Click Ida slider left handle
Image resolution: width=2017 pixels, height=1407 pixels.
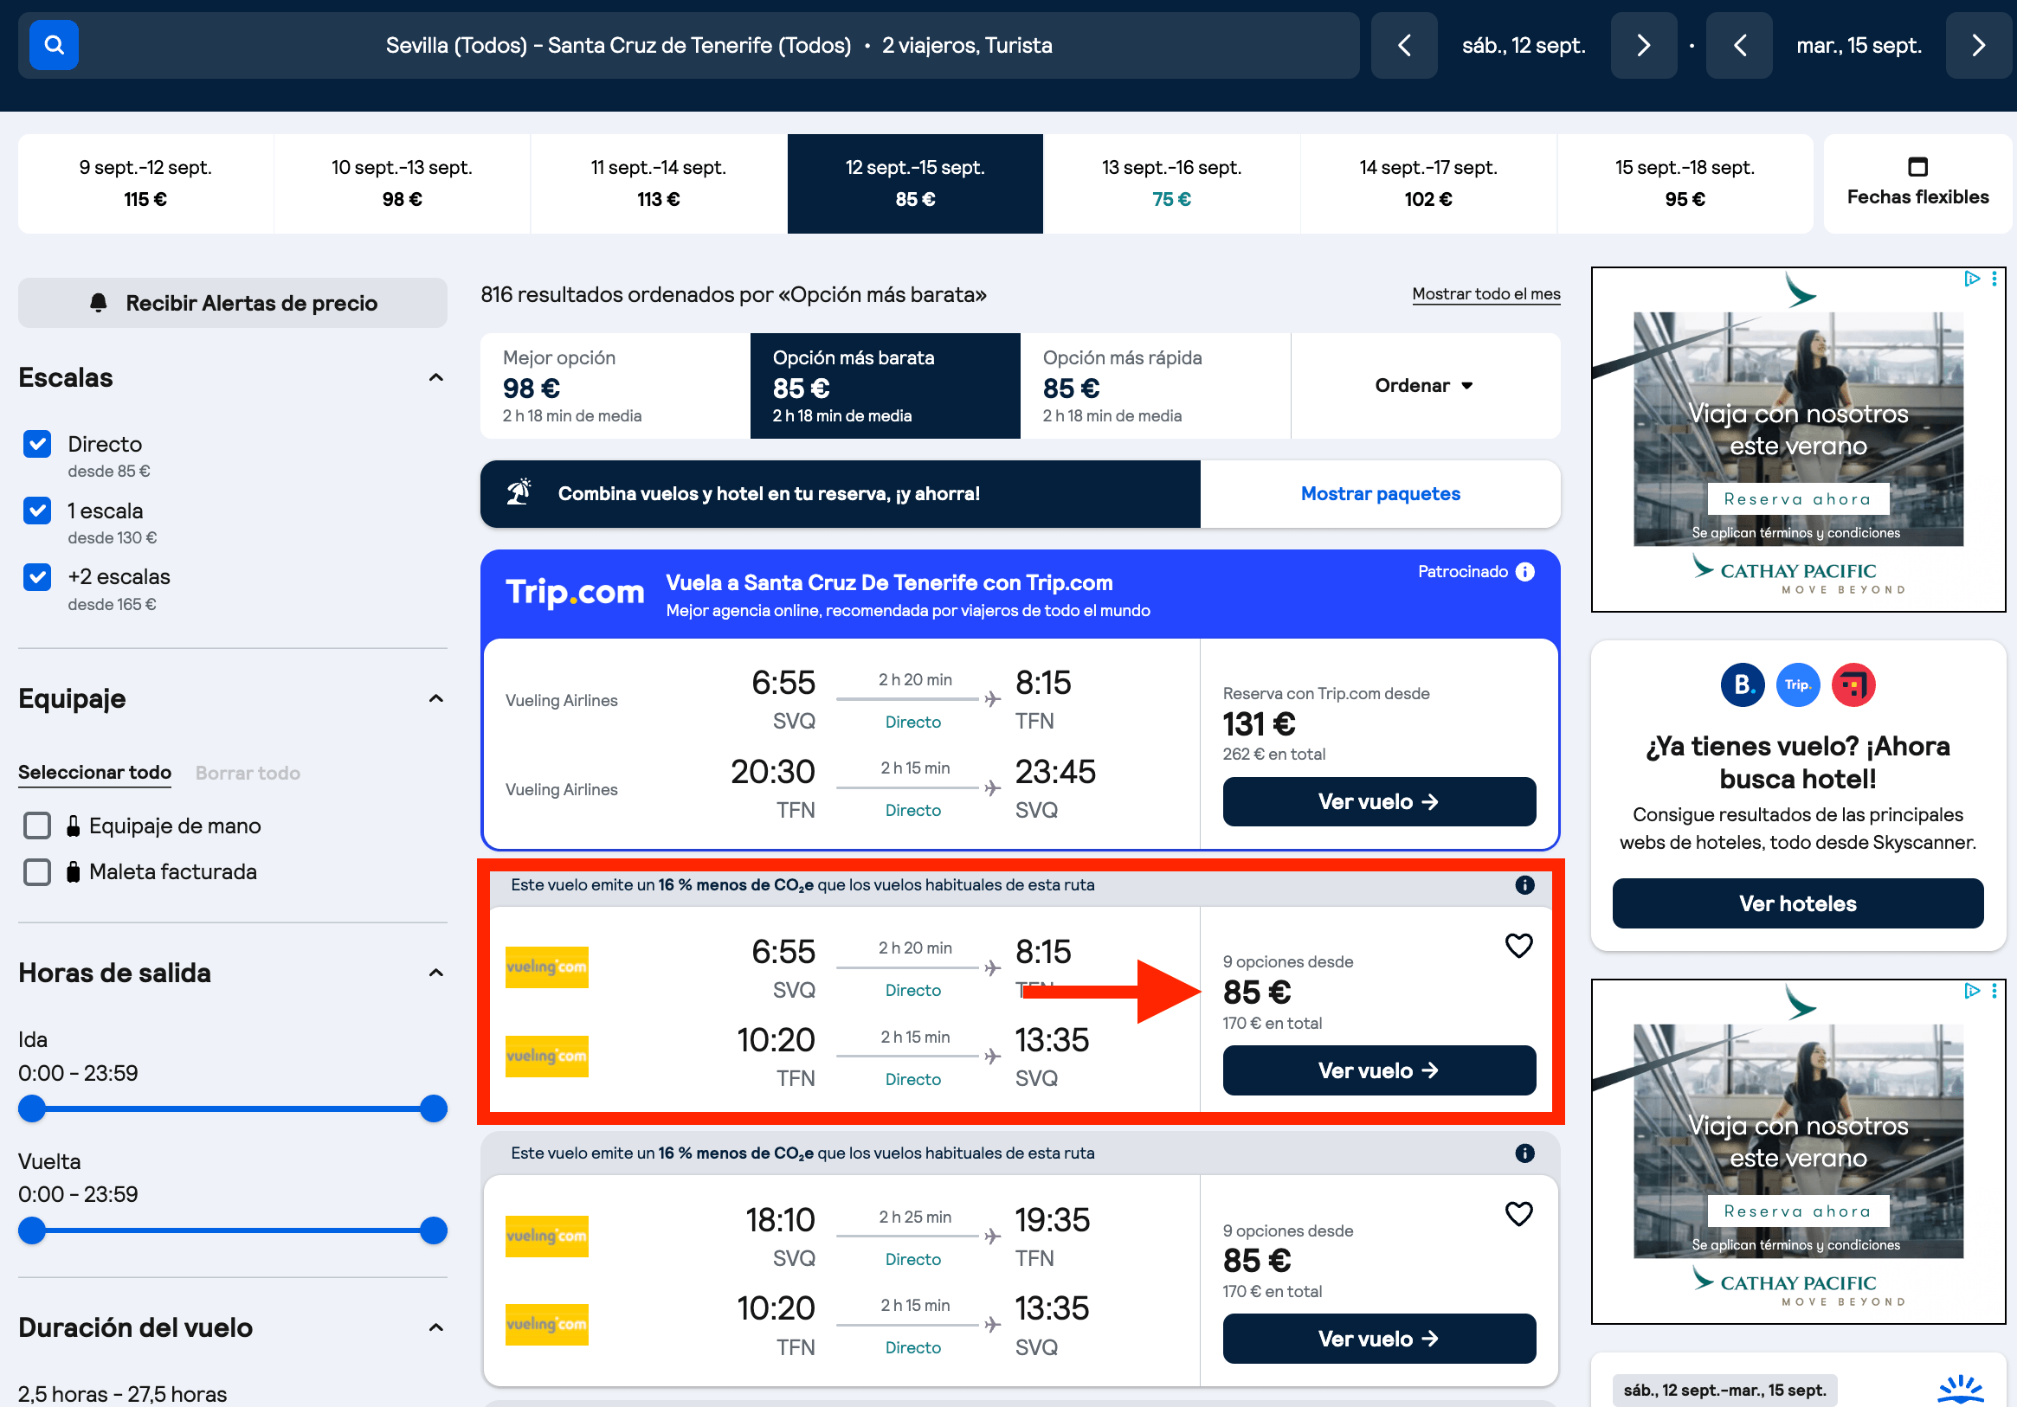point(33,1109)
